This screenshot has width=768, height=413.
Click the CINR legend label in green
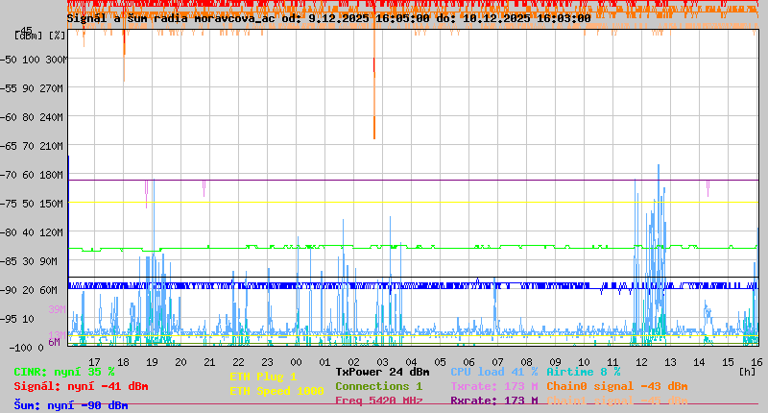[x=63, y=372]
